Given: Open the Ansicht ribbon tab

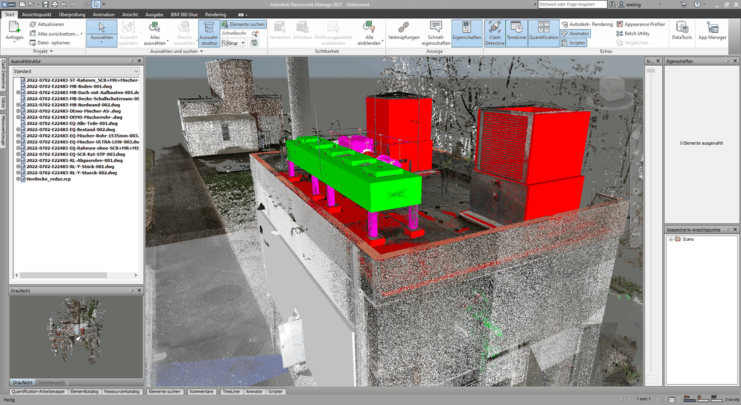Looking at the screenshot, I should (130, 15).
